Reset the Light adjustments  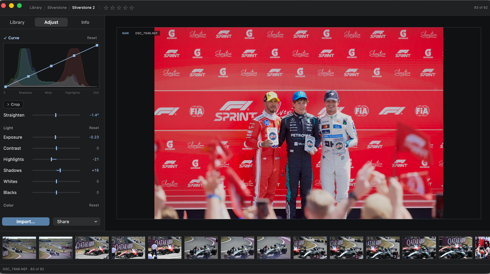[94, 128]
